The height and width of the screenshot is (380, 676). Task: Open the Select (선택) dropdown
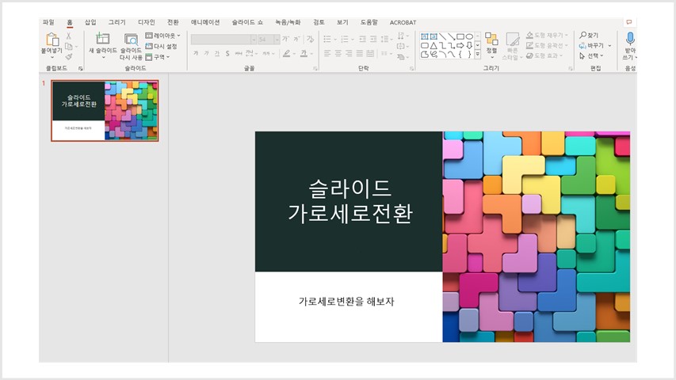click(591, 55)
